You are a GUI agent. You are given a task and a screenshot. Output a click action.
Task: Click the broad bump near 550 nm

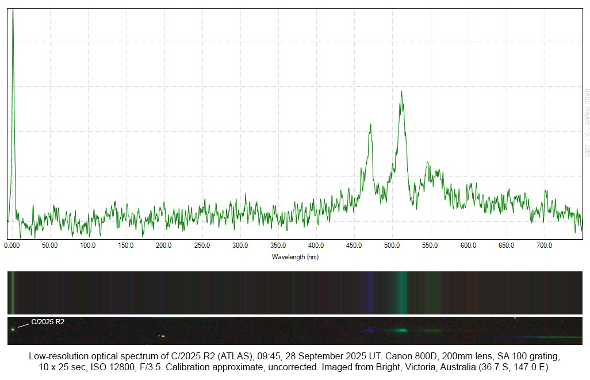point(428,167)
